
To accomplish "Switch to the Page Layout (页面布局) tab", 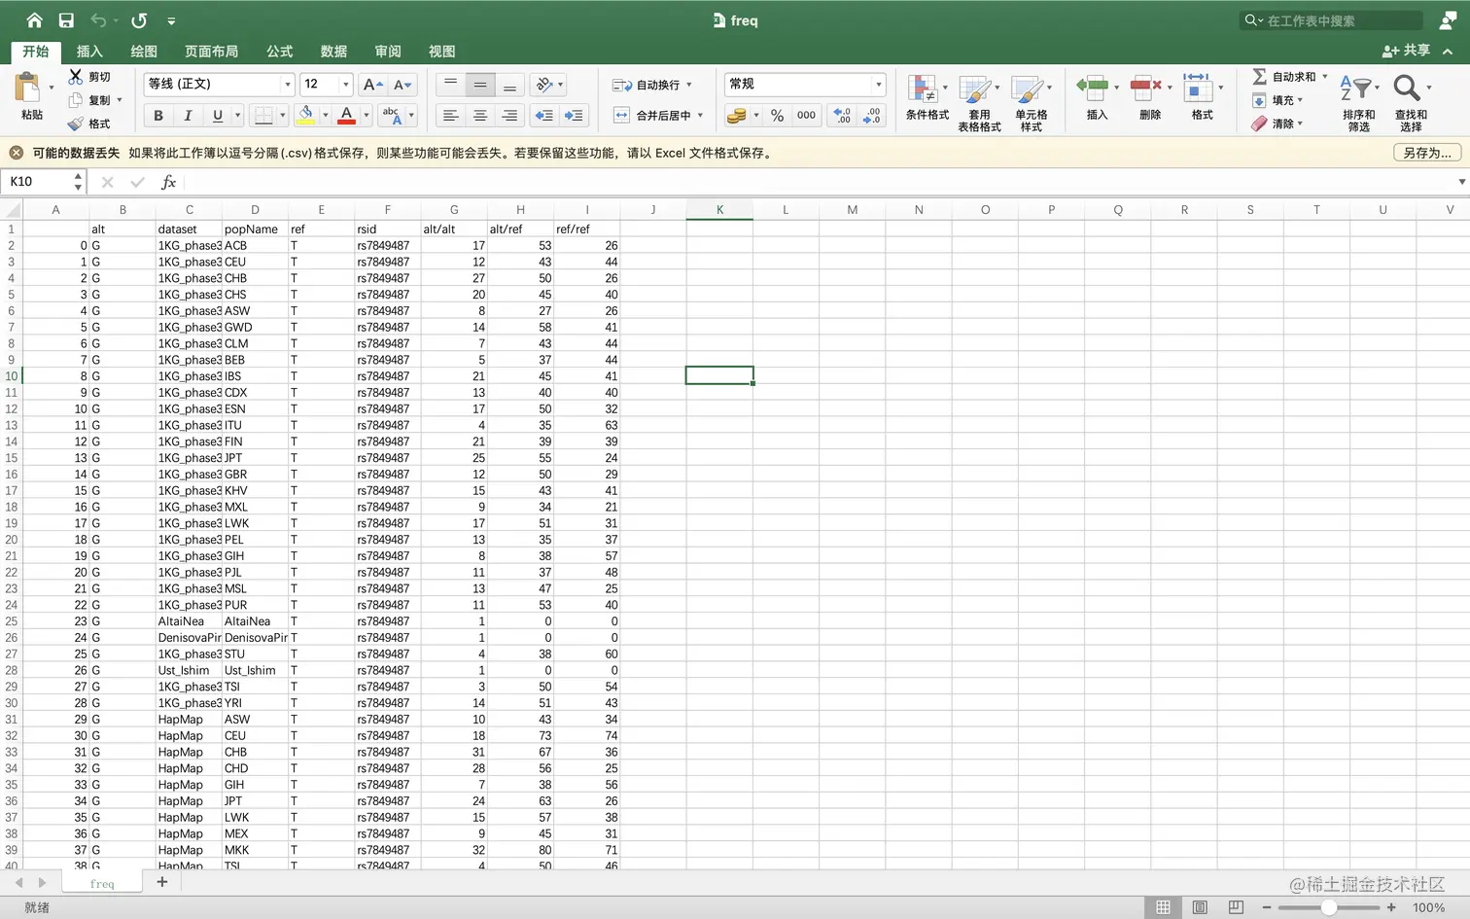I will click(211, 52).
